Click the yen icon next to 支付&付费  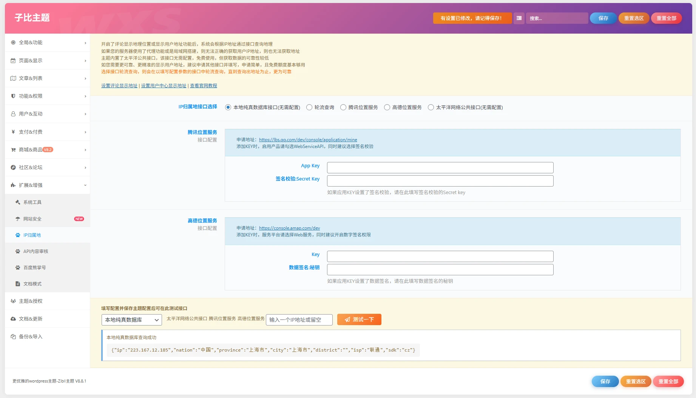(x=13, y=132)
